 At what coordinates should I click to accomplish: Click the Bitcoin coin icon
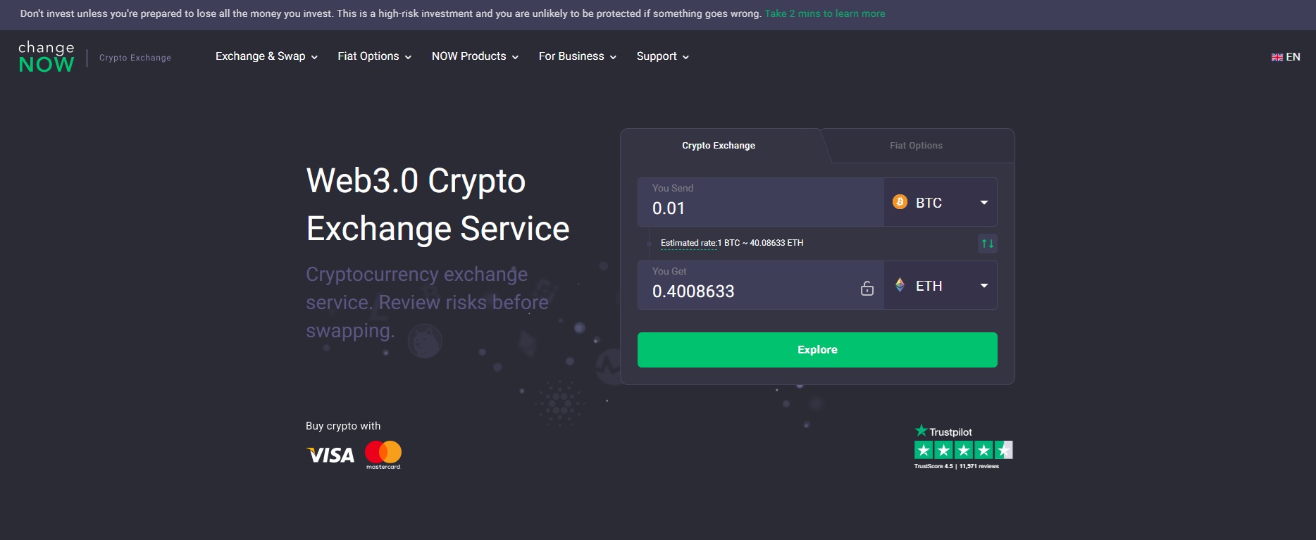(900, 202)
